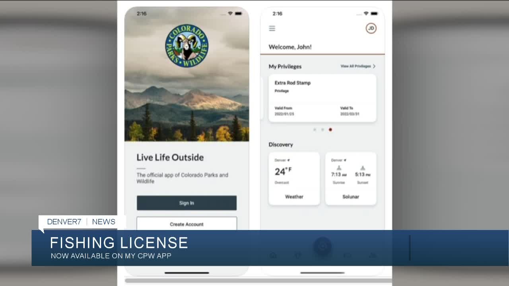509x286 pixels.
Task: Select the third red carousel dot
Action: click(x=330, y=129)
